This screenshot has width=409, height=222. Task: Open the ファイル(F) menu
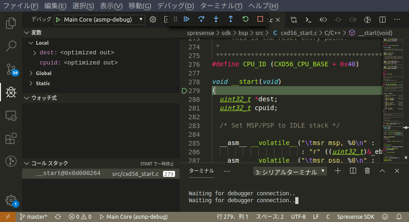[21, 6]
